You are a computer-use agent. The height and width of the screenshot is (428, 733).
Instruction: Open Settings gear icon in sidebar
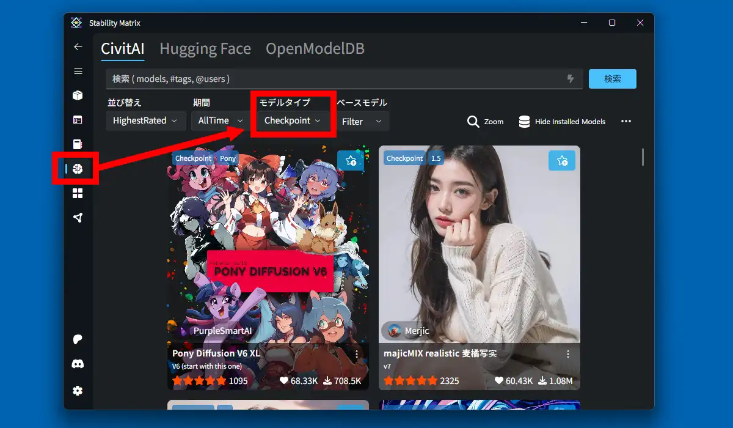78,390
